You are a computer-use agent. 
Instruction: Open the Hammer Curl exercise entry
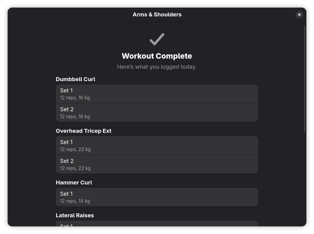click(x=74, y=182)
